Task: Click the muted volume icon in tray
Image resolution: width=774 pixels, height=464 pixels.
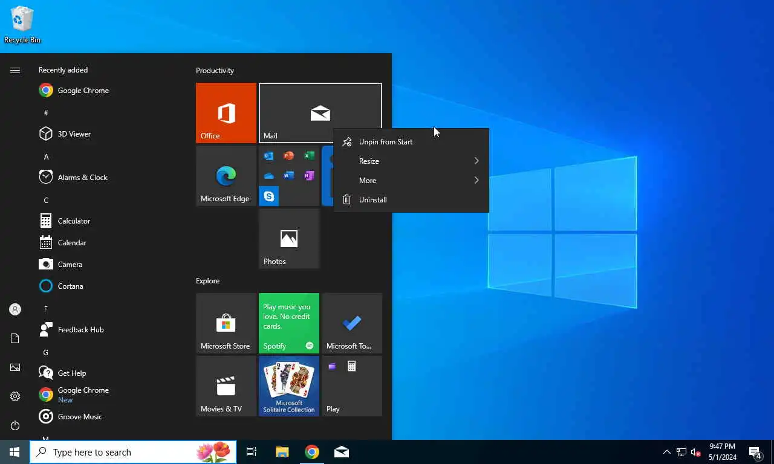Action: (696, 452)
